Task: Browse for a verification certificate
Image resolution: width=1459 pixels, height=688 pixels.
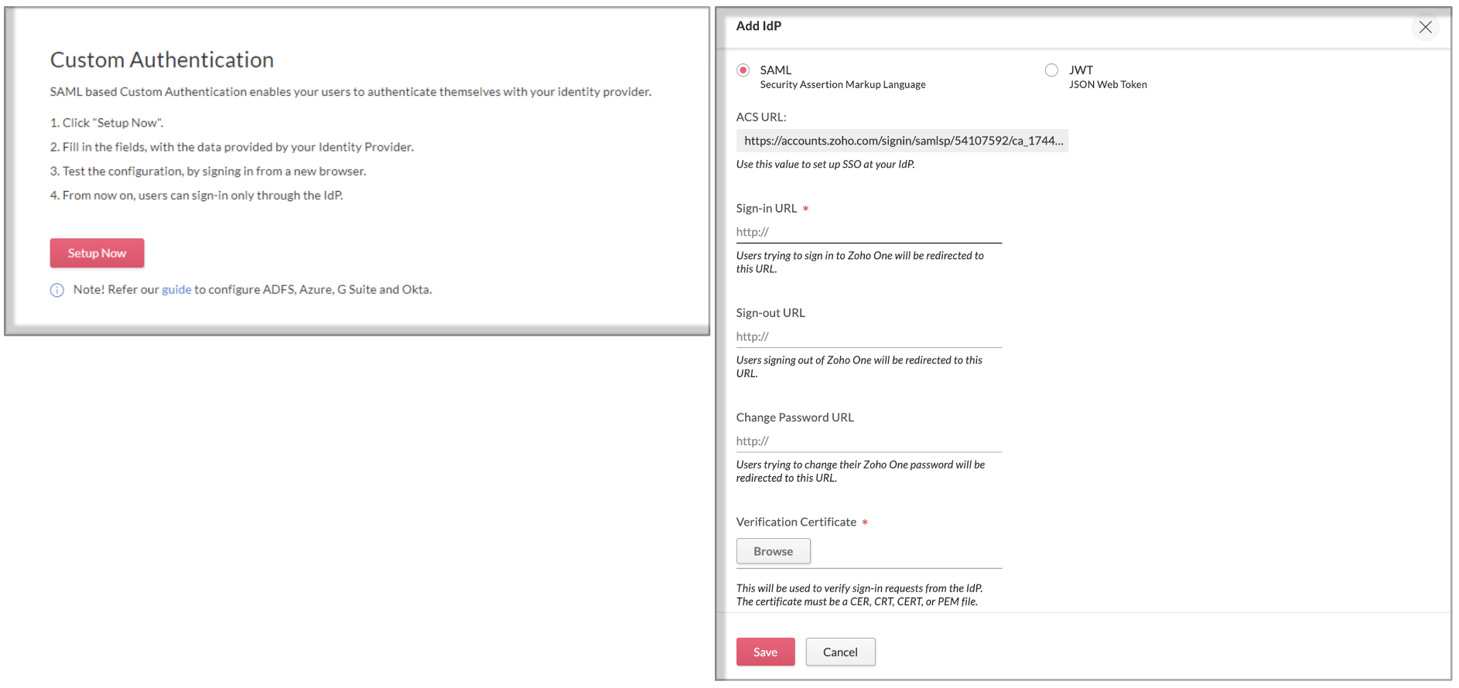Action: 773,551
